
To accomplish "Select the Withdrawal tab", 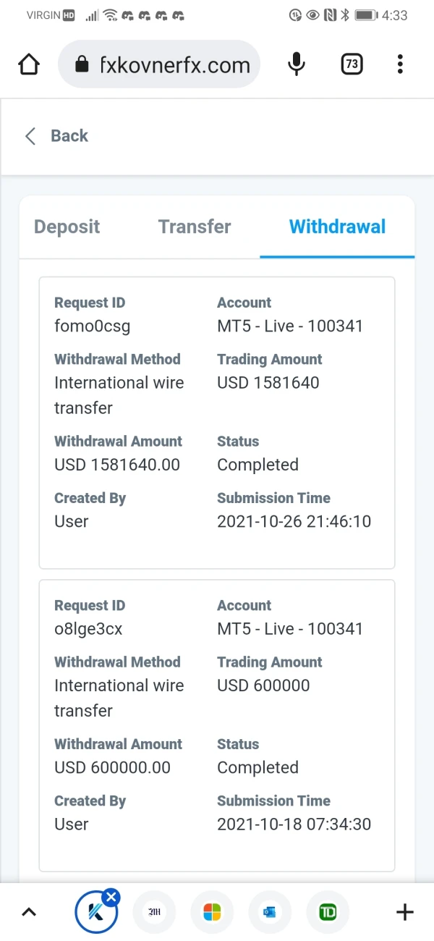I will click(x=337, y=227).
